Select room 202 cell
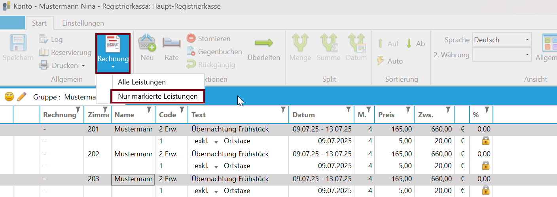 pyautogui.click(x=93, y=154)
